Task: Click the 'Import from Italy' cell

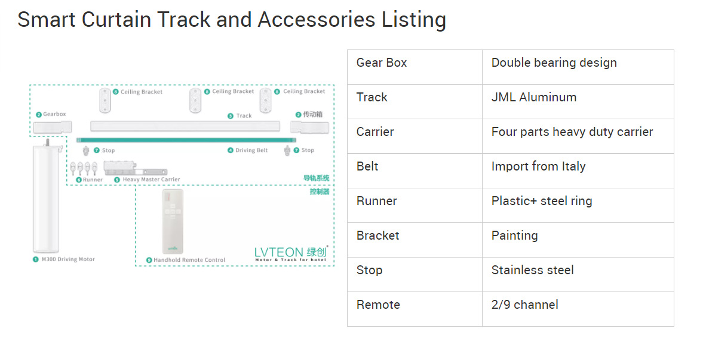Action: pyautogui.click(x=578, y=170)
